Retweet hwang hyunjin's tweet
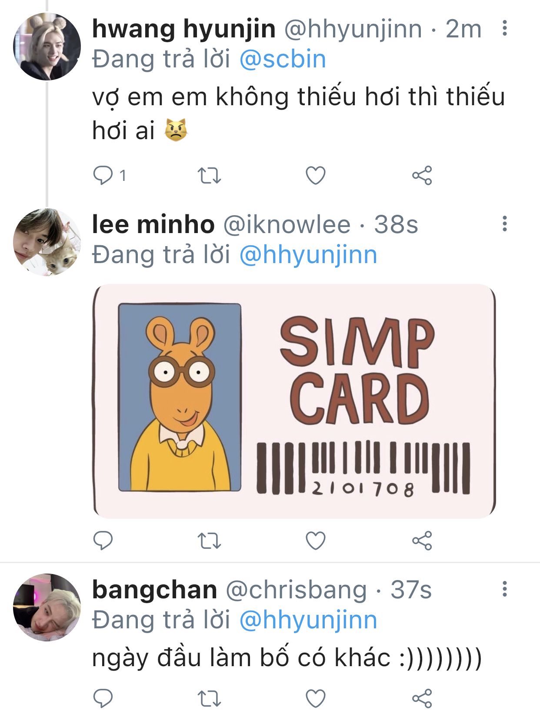 [x=210, y=176]
